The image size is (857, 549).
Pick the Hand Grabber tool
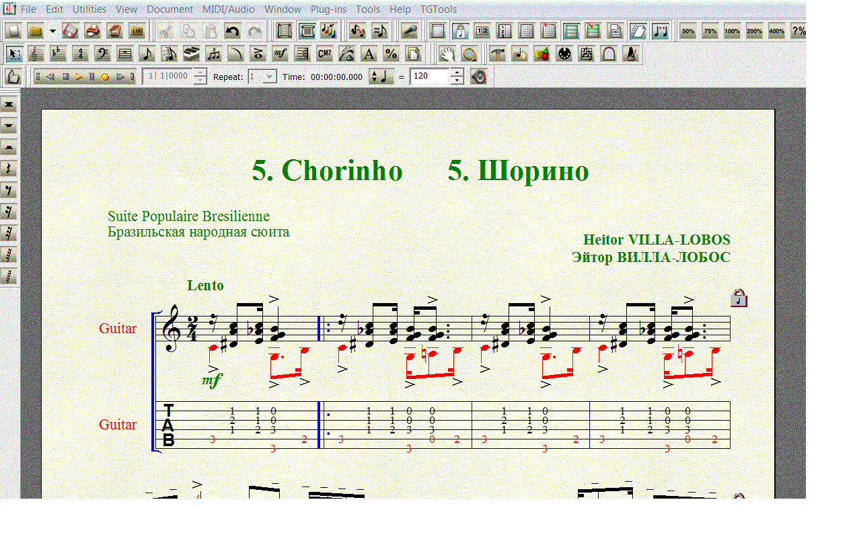(x=447, y=54)
